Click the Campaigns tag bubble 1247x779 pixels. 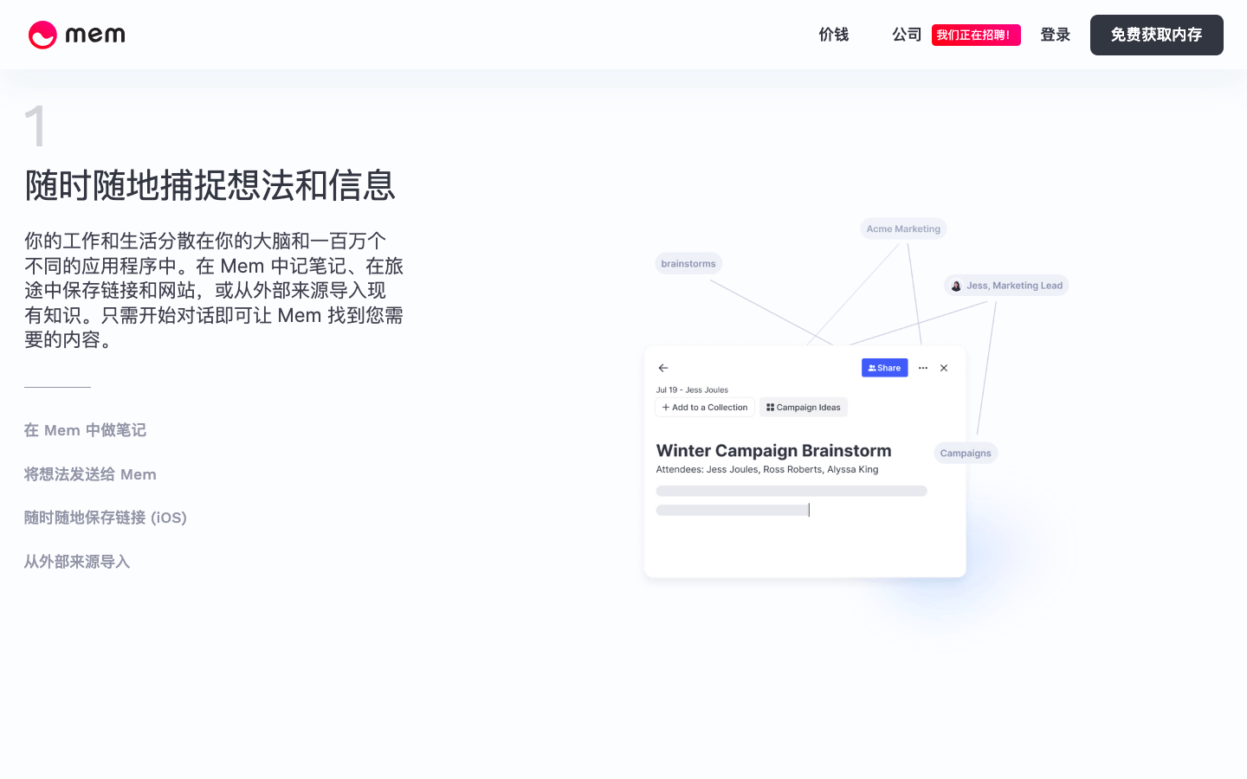(966, 454)
